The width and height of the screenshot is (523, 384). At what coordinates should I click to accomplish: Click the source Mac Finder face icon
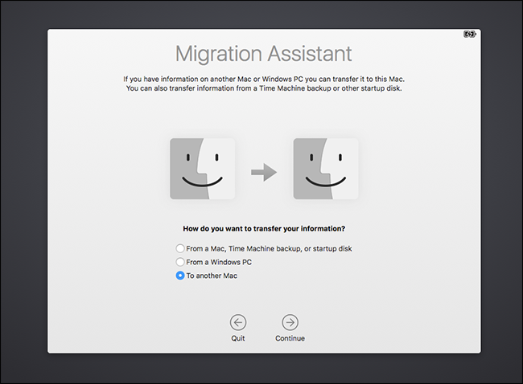pyautogui.click(x=202, y=169)
